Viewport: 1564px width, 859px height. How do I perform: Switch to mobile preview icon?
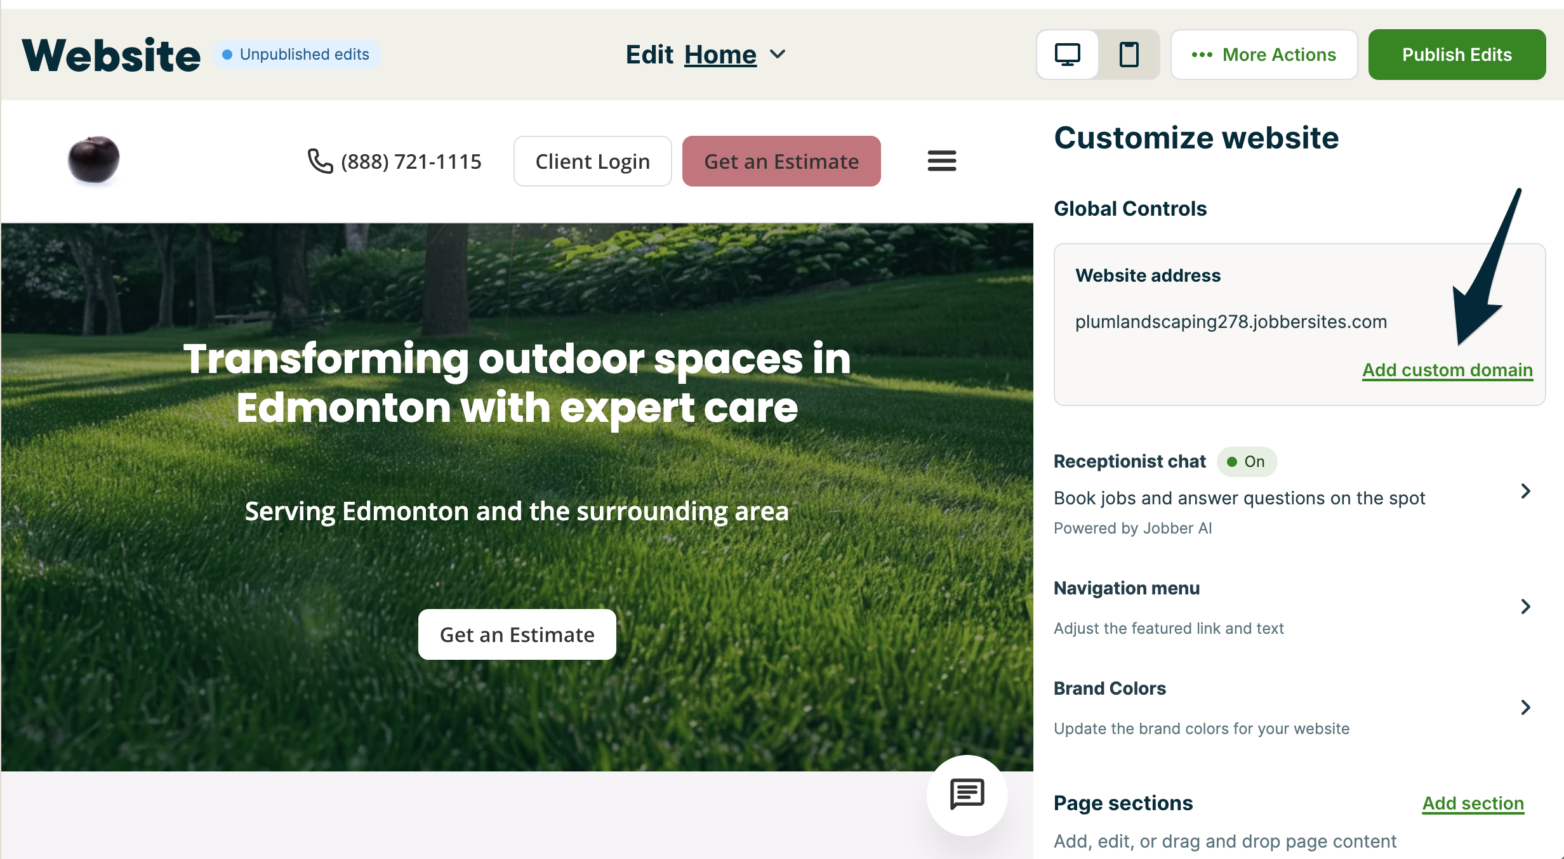tap(1129, 55)
